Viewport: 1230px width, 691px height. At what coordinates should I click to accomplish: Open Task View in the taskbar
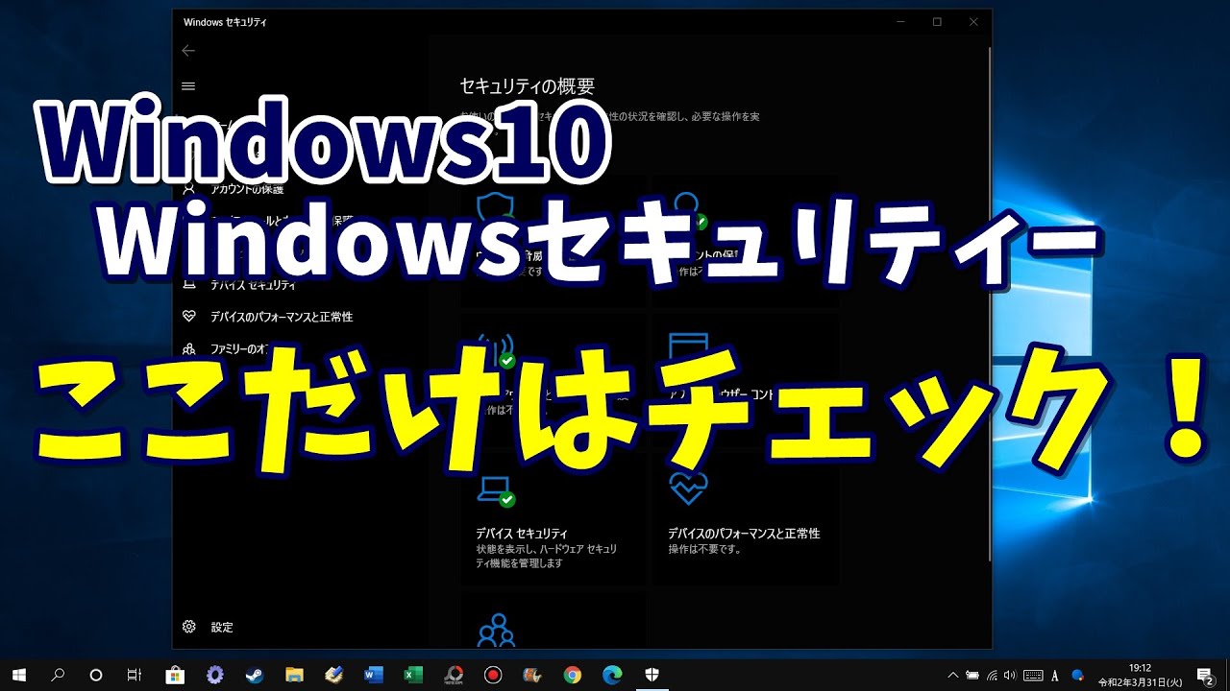tap(135, 675)
